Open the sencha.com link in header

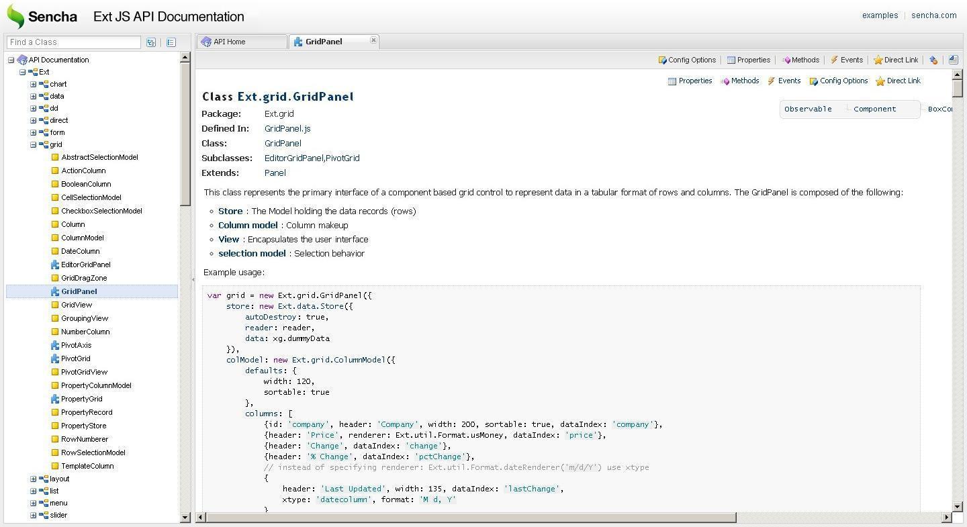coord(934,15)
